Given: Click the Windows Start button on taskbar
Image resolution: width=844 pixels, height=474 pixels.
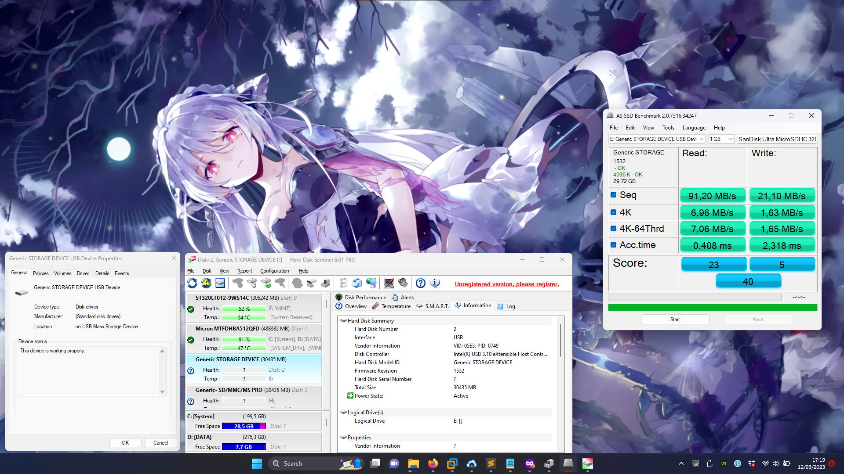Looking at the screenshot, I should (x=257, y=463).
